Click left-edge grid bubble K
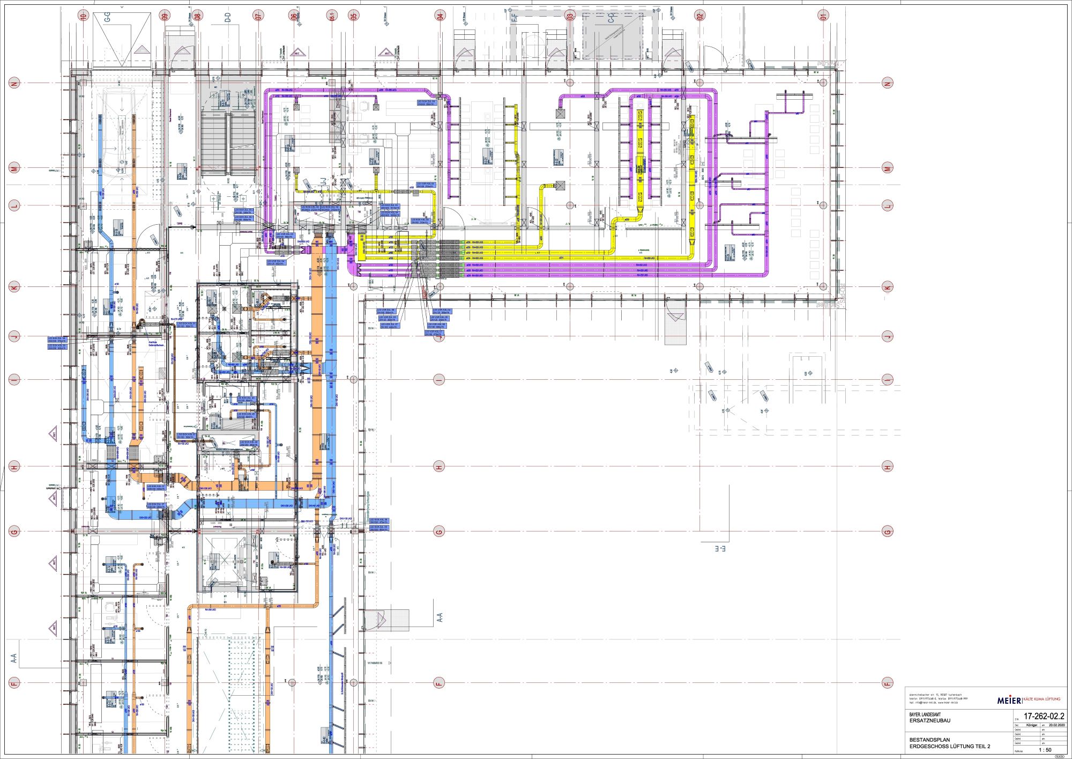This screenshot has width=1072, height=759. click(x=15, y=288)
